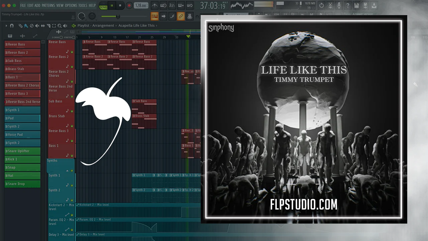Viewport: 428px width, 241px height.
Task: Click the 128.000 tempo field
Action: [x=141, y=5]
